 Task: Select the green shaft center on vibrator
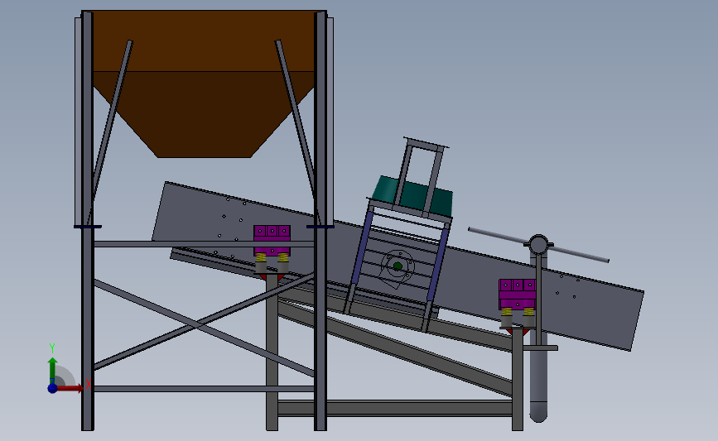pos(398,266)
